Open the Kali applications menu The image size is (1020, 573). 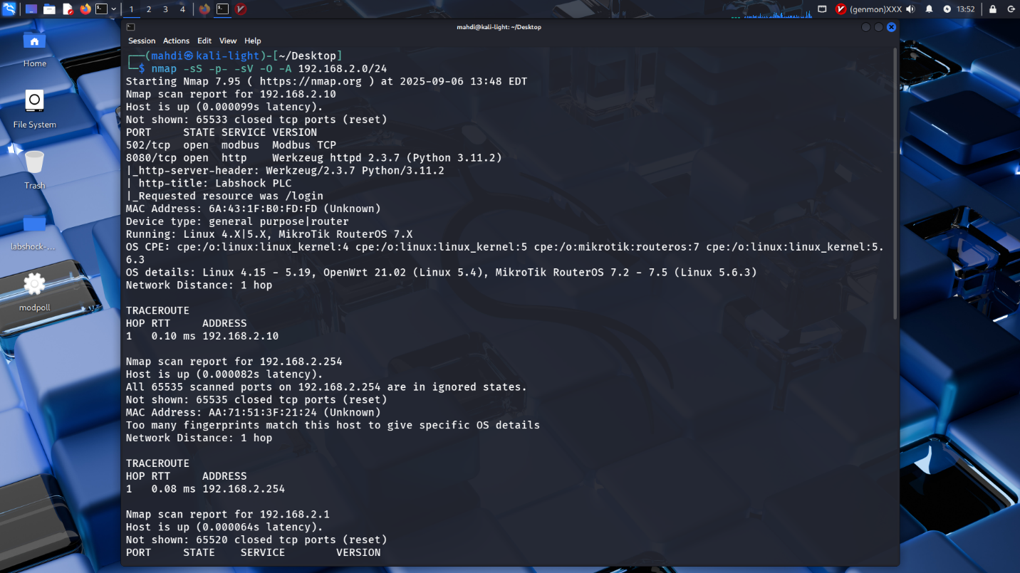(8, 9)
